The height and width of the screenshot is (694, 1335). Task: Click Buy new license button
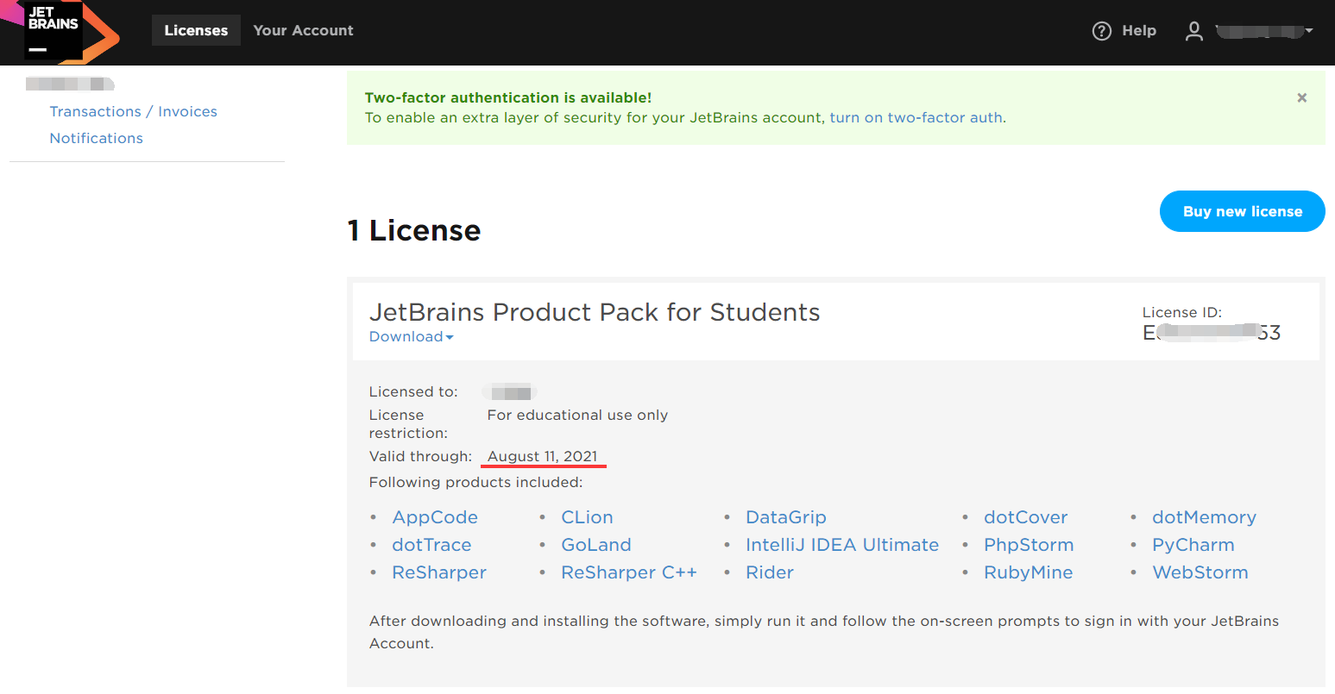(x=1242, y=211)
